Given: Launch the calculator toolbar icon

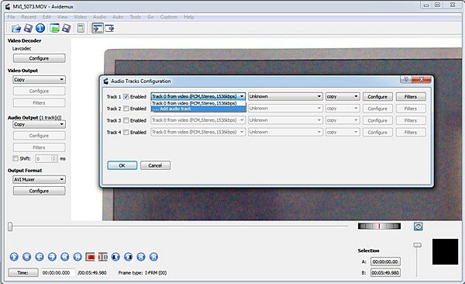Looking at the screenshot, I should pos(81,28).
